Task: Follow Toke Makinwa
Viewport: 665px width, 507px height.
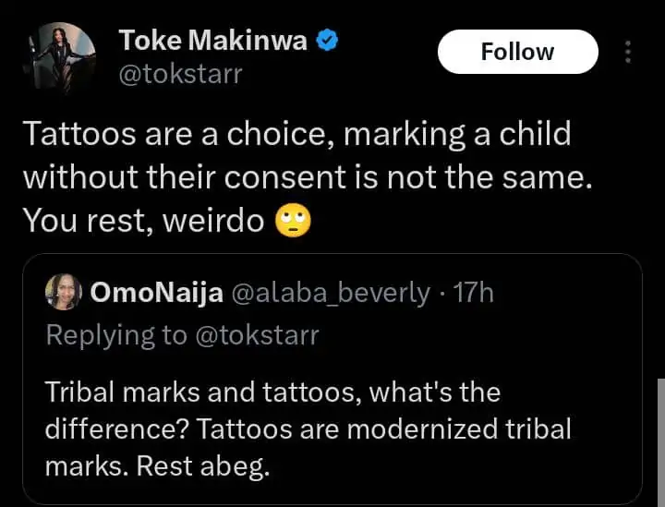Action: coord(517,52)
